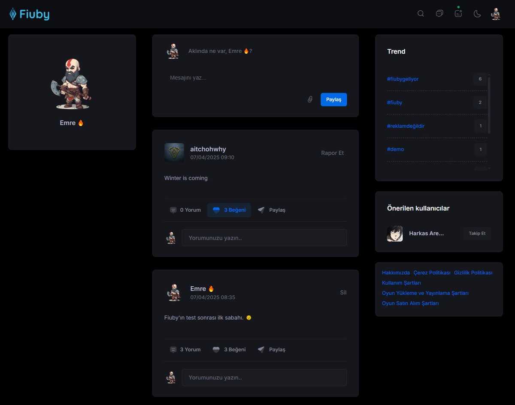Open the #reklamdeğildir trend hashtag

[406, 126]
